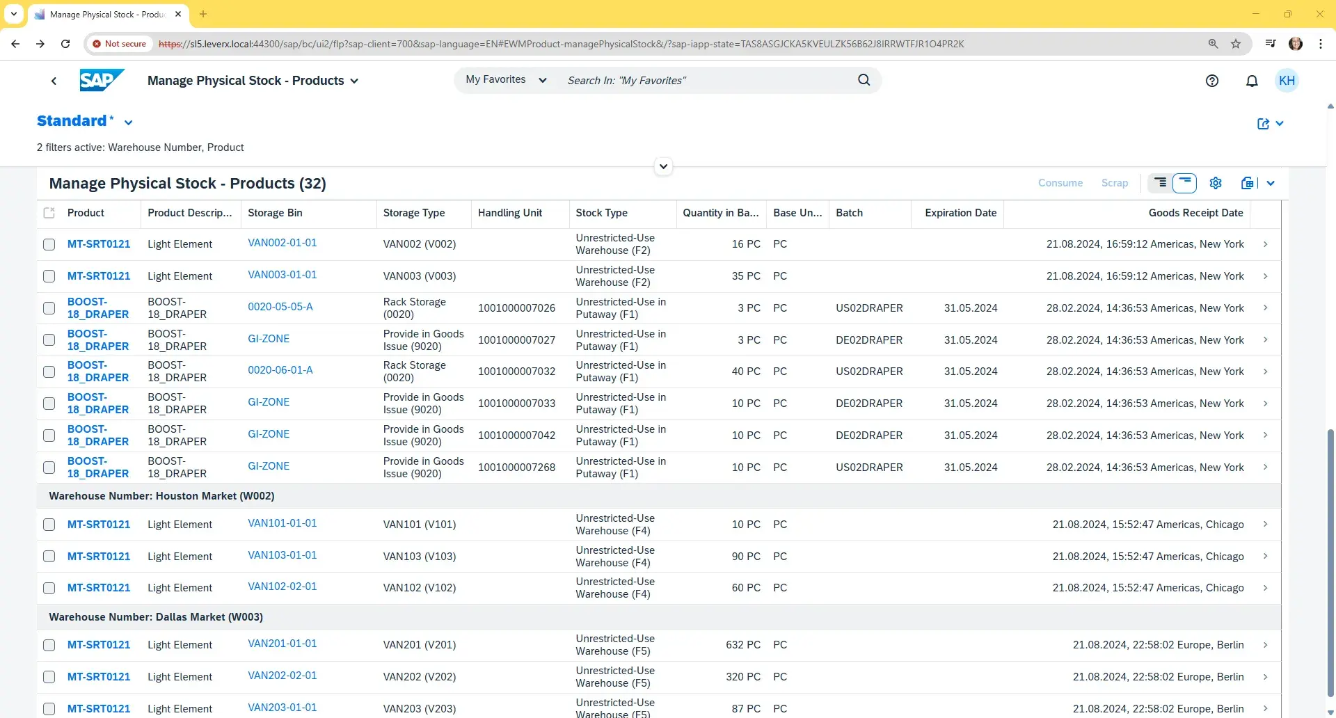The image size is (1336, 718).
Task: Select checkbox for 0020-06-01-A row
Action: click(x=49, y=372)
